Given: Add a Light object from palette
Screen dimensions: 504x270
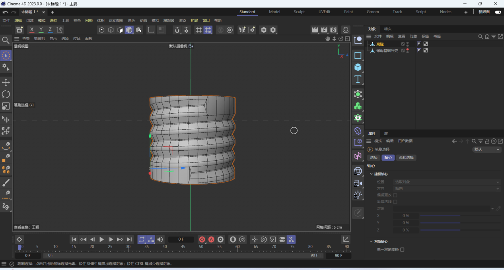Looking at the screenshot, I should pos(358,195).
